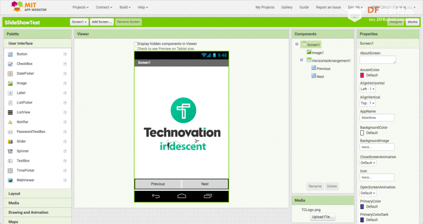Click the Rename component button

[x=315, y=186]
